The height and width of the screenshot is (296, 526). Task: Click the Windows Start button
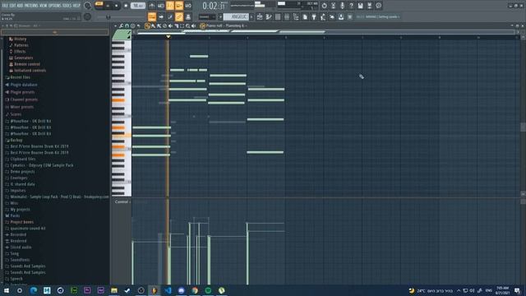point(7,290)
